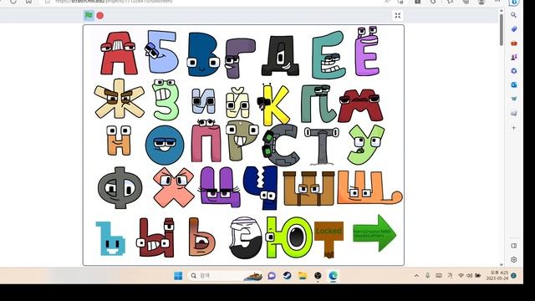Screen dimensions: 535x301
Task: Open Edge sidebar search
Action: [x=513, y=15]
